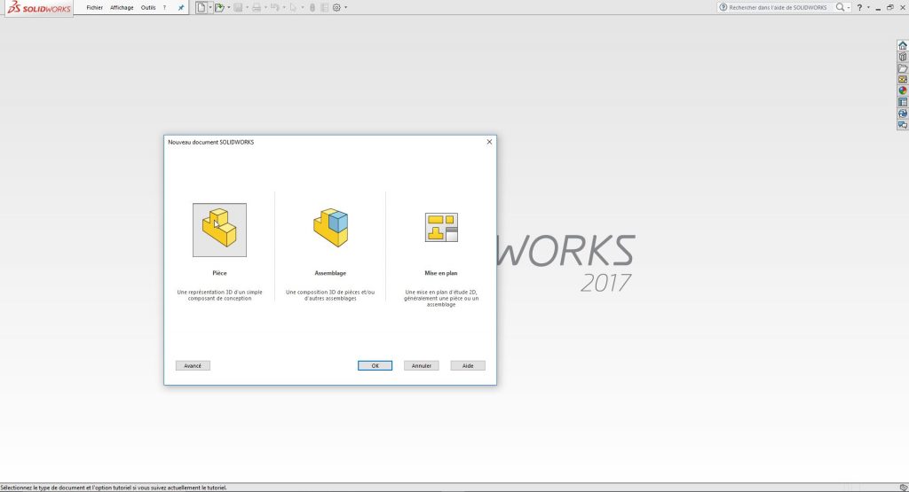Expand the New document dropdown arrow
909x492 pixels.
pyautogui.click(x=209, y=7)
